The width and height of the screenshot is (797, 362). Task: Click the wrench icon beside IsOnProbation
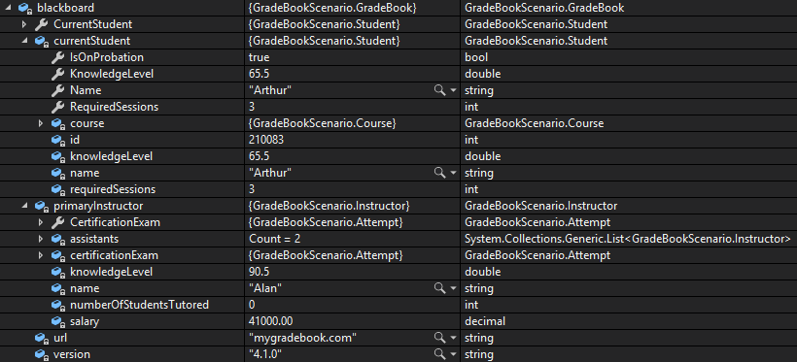point(58,57)
